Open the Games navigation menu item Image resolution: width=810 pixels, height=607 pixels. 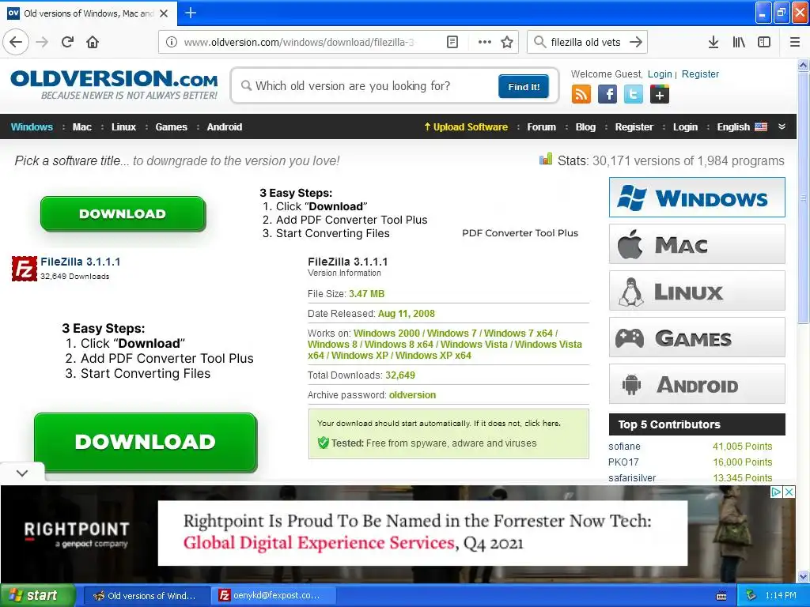[x=172, y=127]
